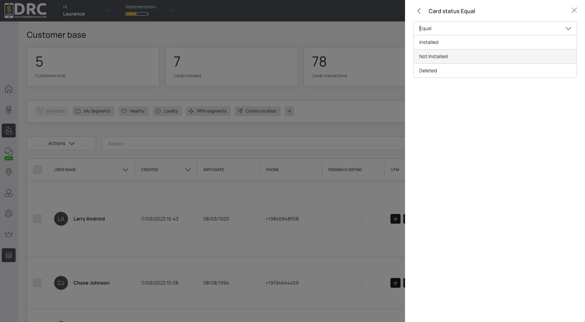Toggle the select-all checkbox in table header
Viewport: 585px width, 322px height.
[x=37, y=170]
